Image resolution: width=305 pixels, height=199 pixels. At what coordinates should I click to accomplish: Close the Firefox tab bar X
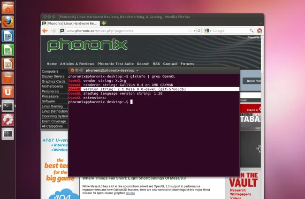point(260,23)
